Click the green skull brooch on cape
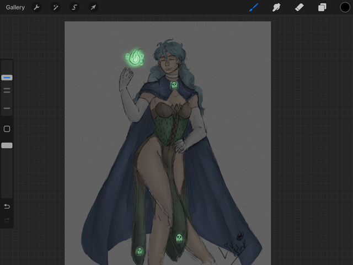Viewport: 353px width, 265px height. 174,85
